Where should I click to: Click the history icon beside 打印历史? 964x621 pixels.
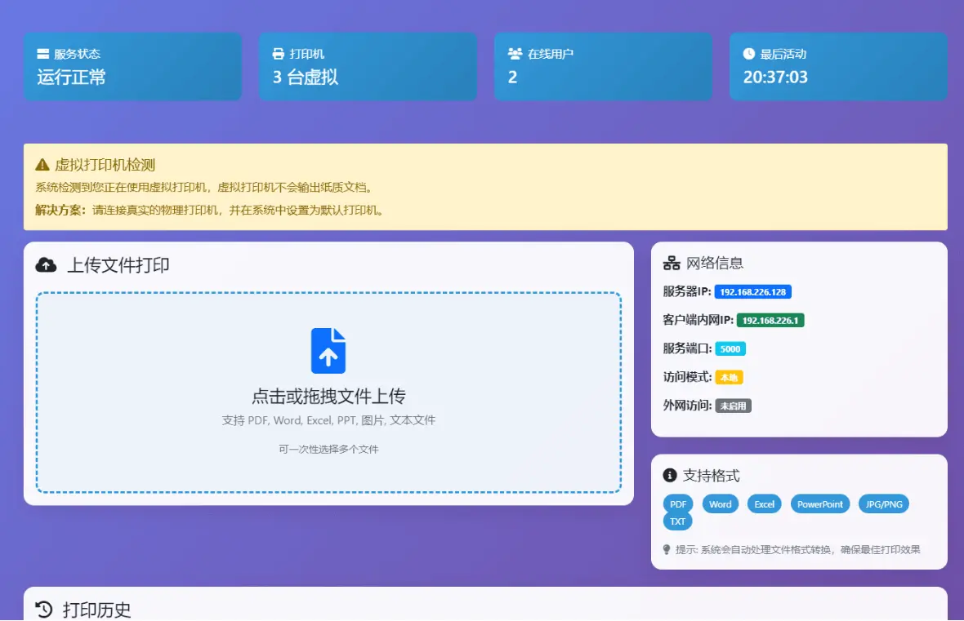[x=42, y=607]
